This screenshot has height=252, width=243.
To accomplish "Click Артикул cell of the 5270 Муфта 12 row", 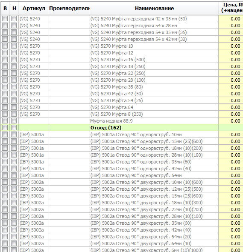I will click(34, 53).
